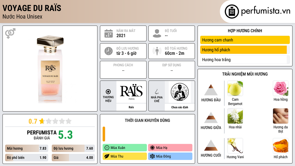Click the Hợp hương chính heading
This screenshot has width=295, height=166.
(245, 31)
